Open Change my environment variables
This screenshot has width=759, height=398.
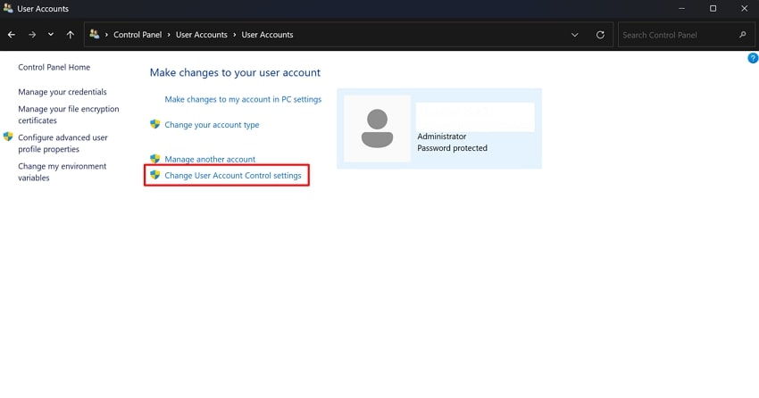pyautogui.click(x=62, y=171)
